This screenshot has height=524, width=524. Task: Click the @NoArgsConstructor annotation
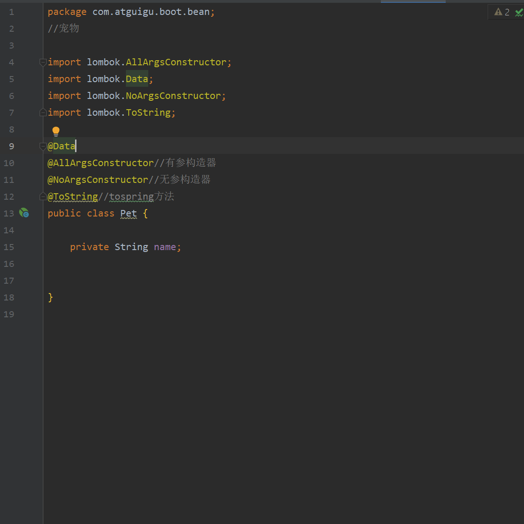97,179
